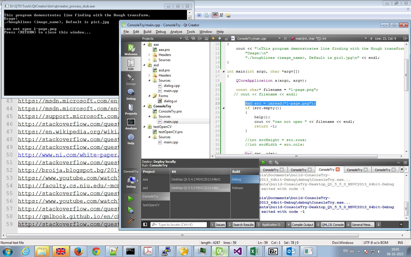Show the Issues output pane
411x257 pixels.
pos(218,225)
